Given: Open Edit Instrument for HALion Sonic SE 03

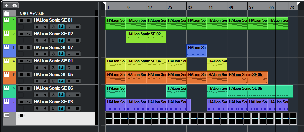Looking at the screenshot, I should pos(61,108).
